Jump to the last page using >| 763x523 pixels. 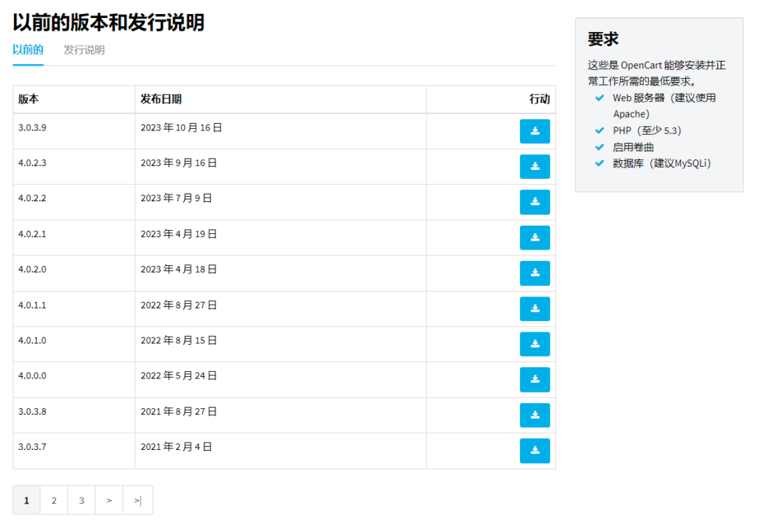click(x=137, y=500)
